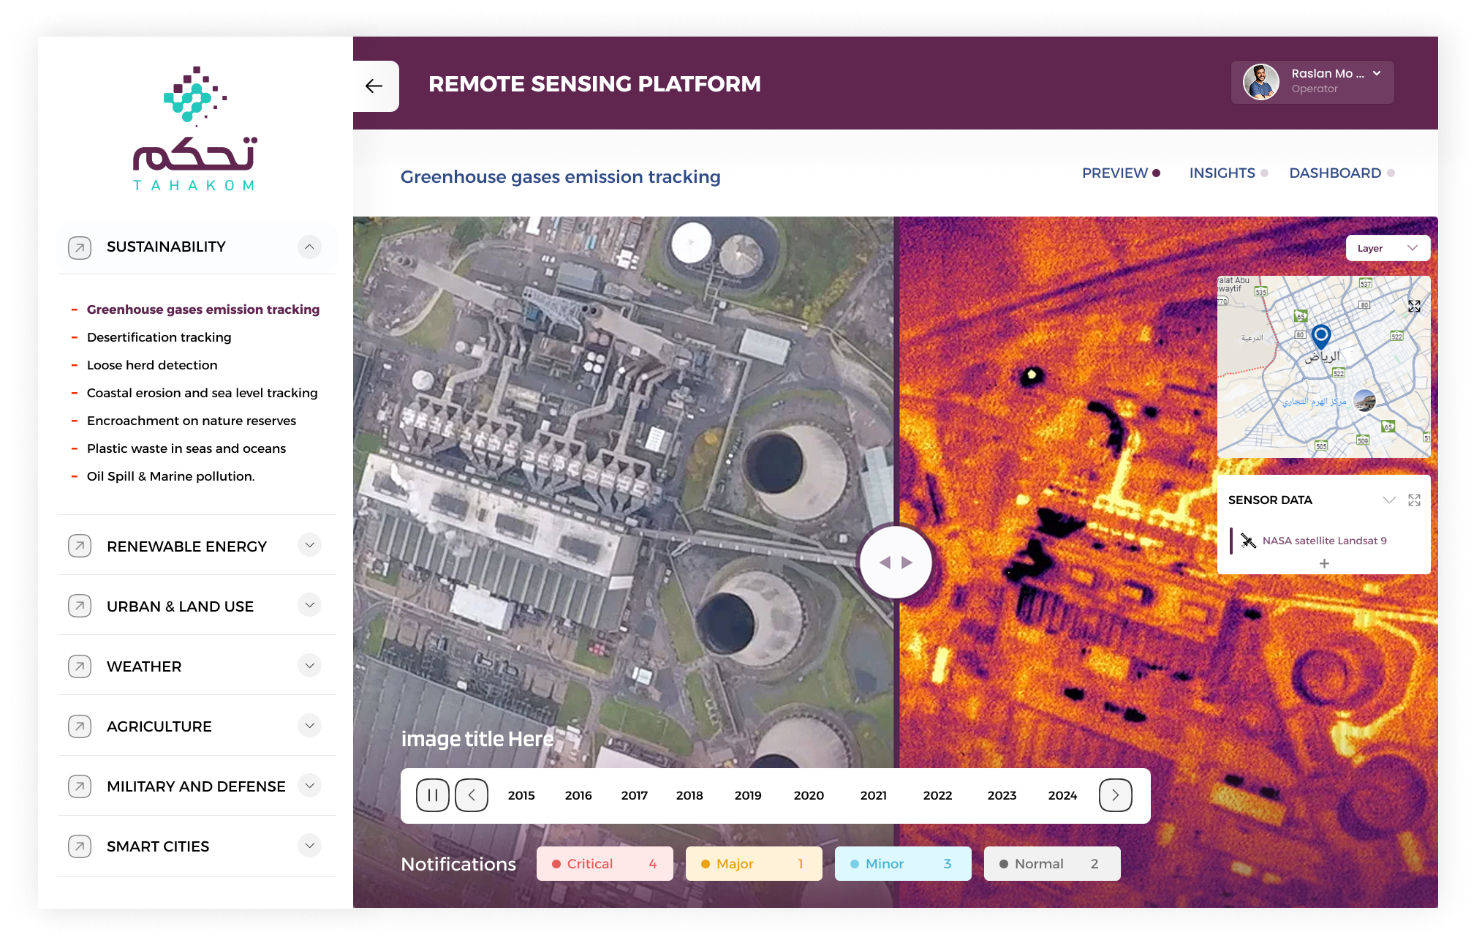Select year 2021 on timeline
1482x943 pixels.
point(874,795)
